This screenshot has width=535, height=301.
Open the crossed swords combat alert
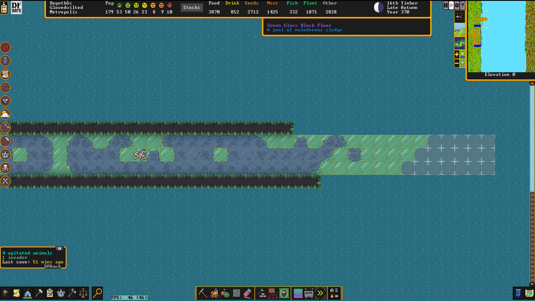(x=5, y=181)
